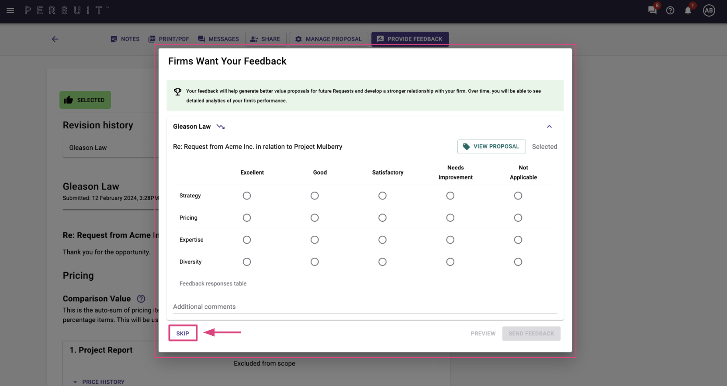Open the Notes tab

click(x=125, y=39)
